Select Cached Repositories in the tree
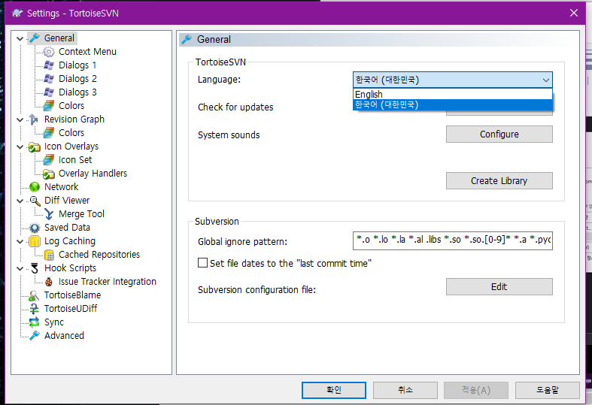The image size is (592, 405). pos(99,255)
